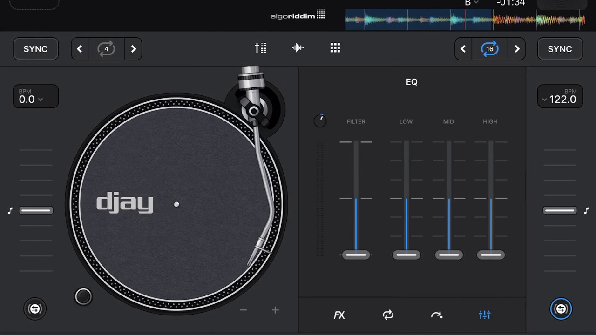Open the deck B dropdown chevron
The image size is (596, 335).
coord(476,3)
